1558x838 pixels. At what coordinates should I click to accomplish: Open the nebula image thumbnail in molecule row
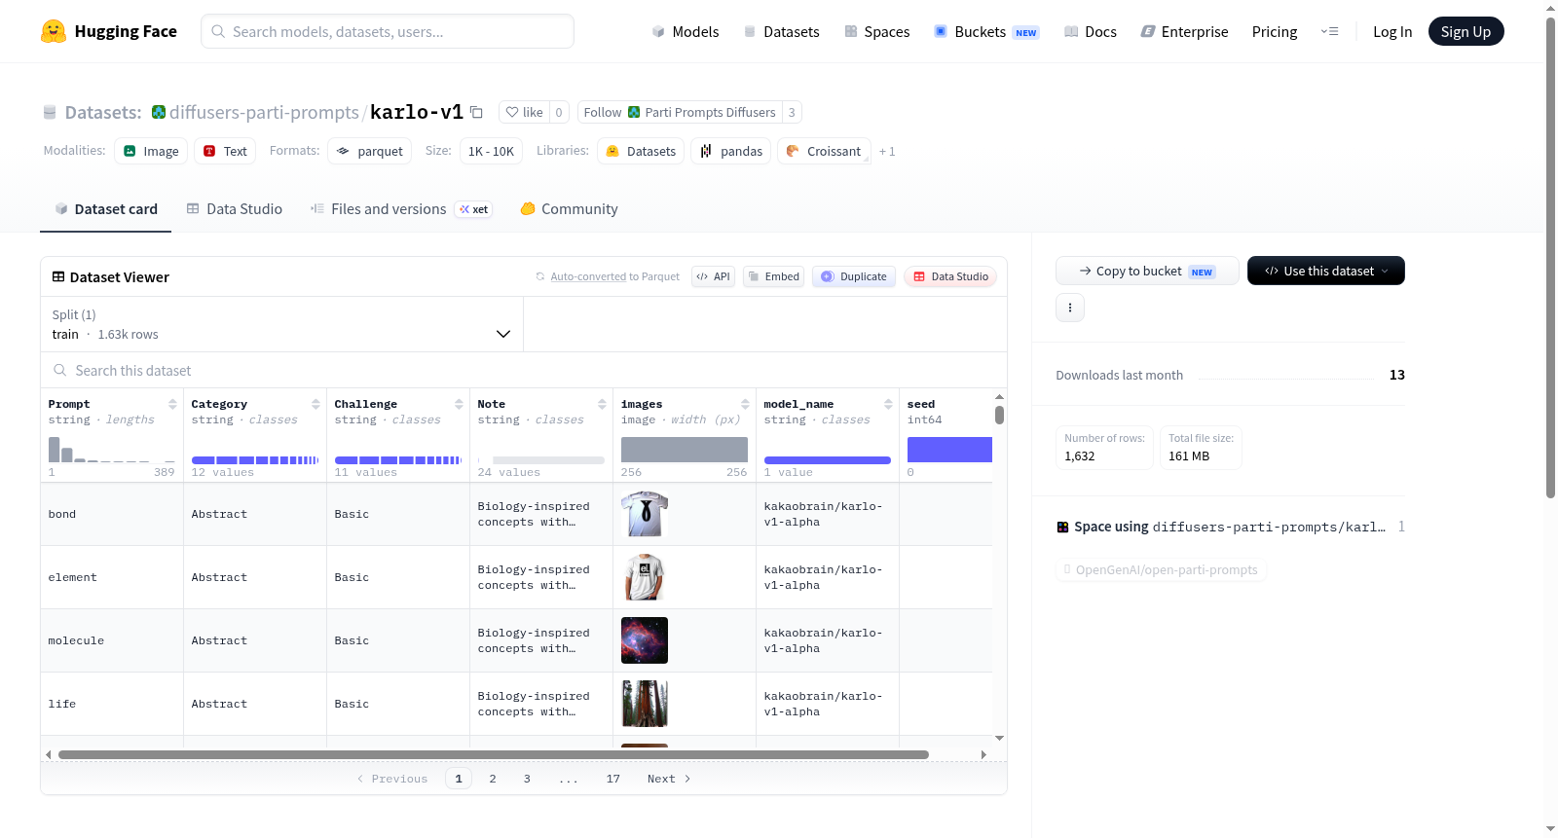[x=645, y=640]
